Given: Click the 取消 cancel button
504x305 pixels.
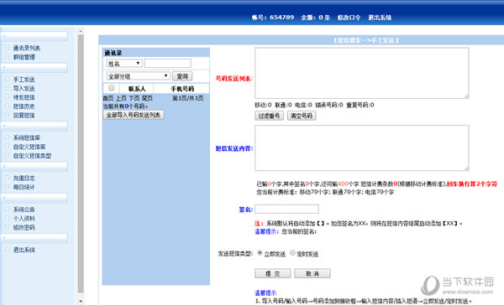Looking at the screenshot, I should click(x=312, y=273).
